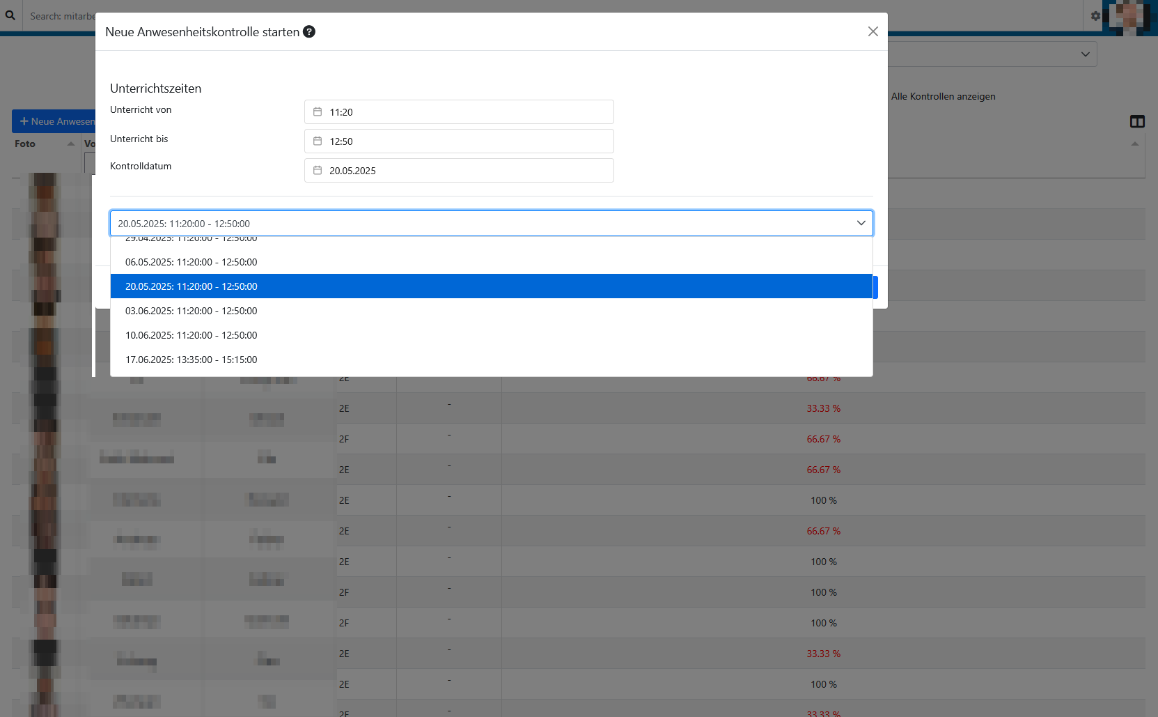This screenshot has height=717, width=1158.
Task: Edit the Kontrolldatum date field
Action: click(467, 171)
